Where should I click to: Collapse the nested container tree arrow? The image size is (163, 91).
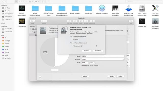click(32, 32)
